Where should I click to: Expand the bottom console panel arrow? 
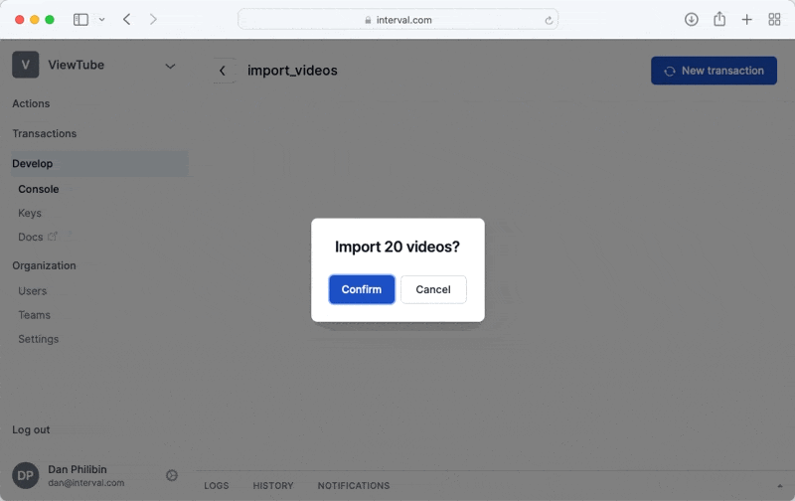click(780, 486)
